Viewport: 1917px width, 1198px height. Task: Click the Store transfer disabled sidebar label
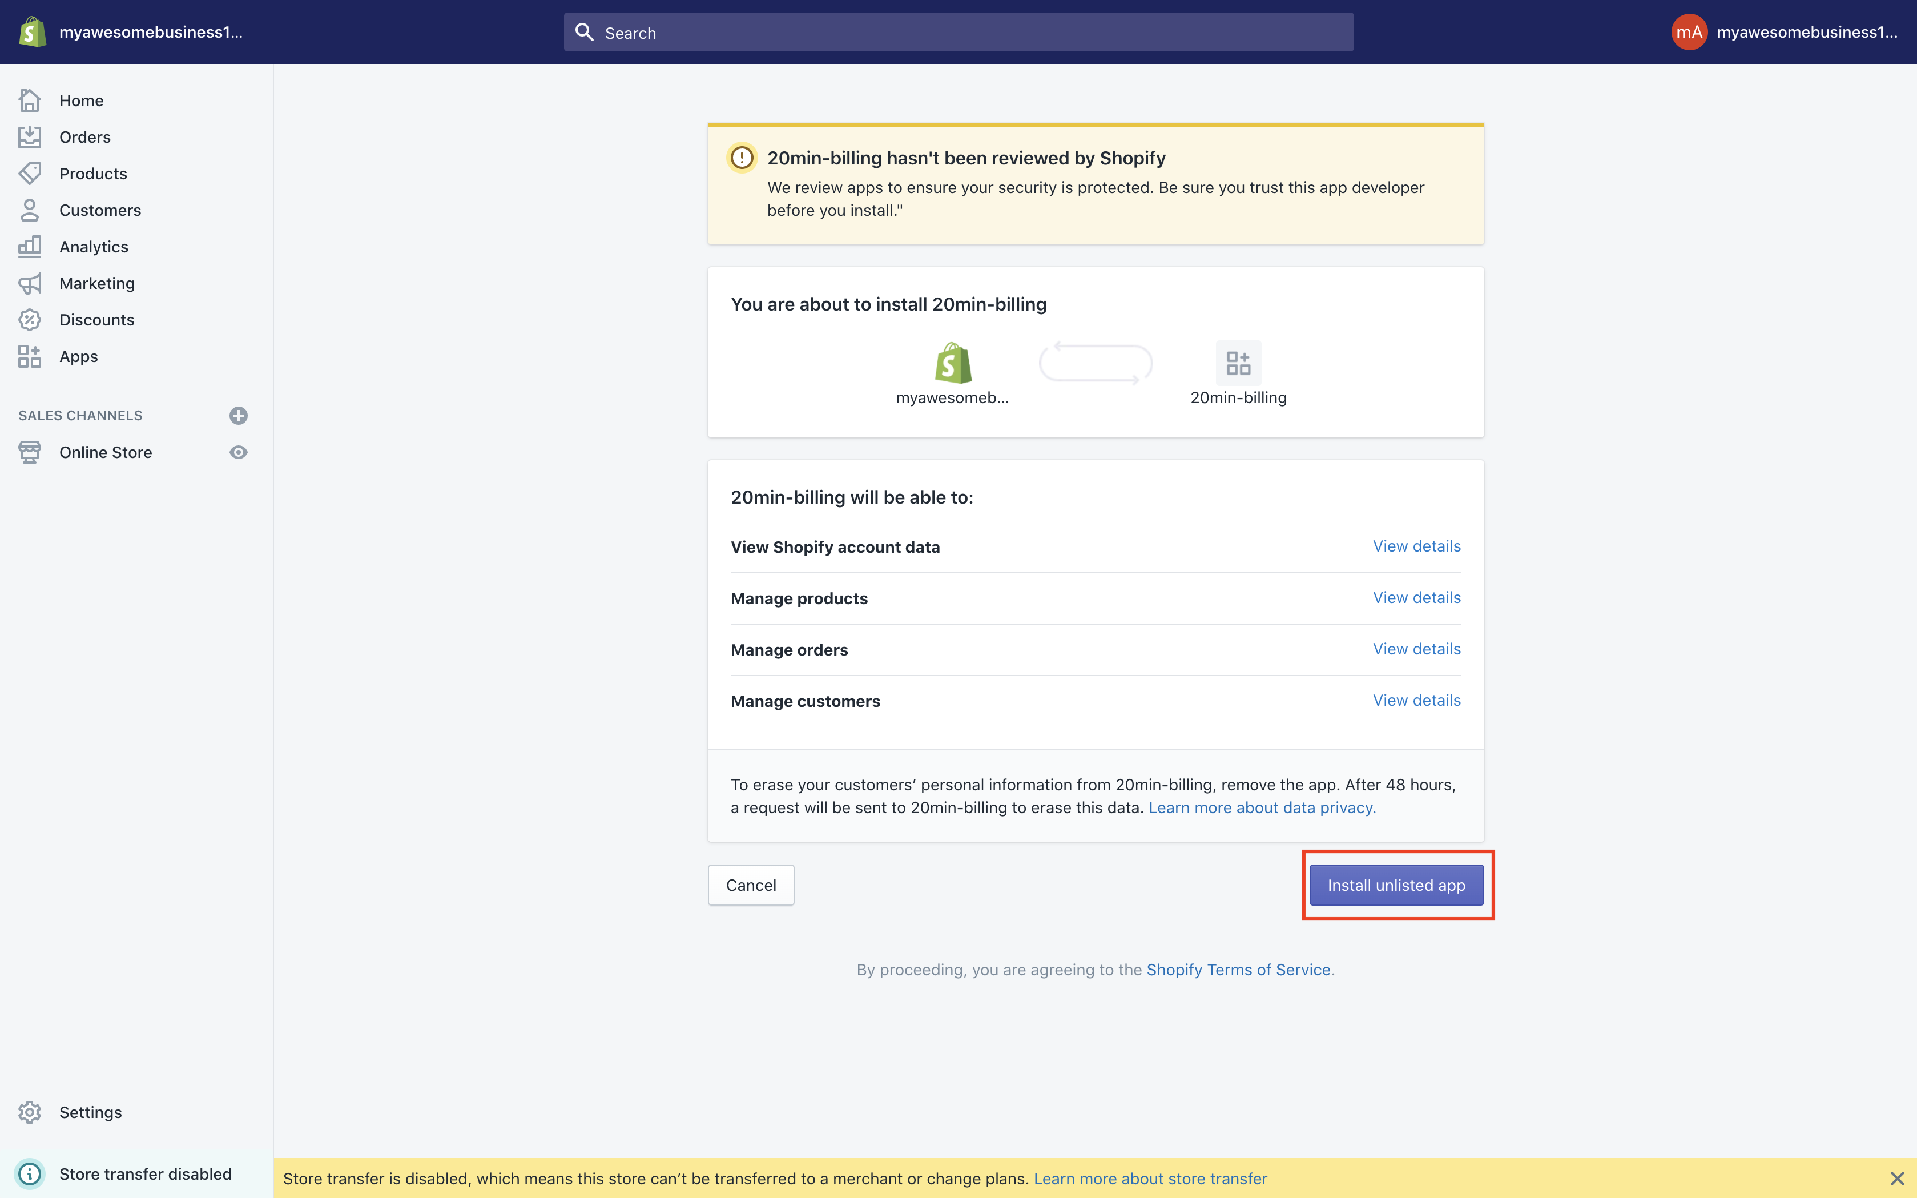146,1173
